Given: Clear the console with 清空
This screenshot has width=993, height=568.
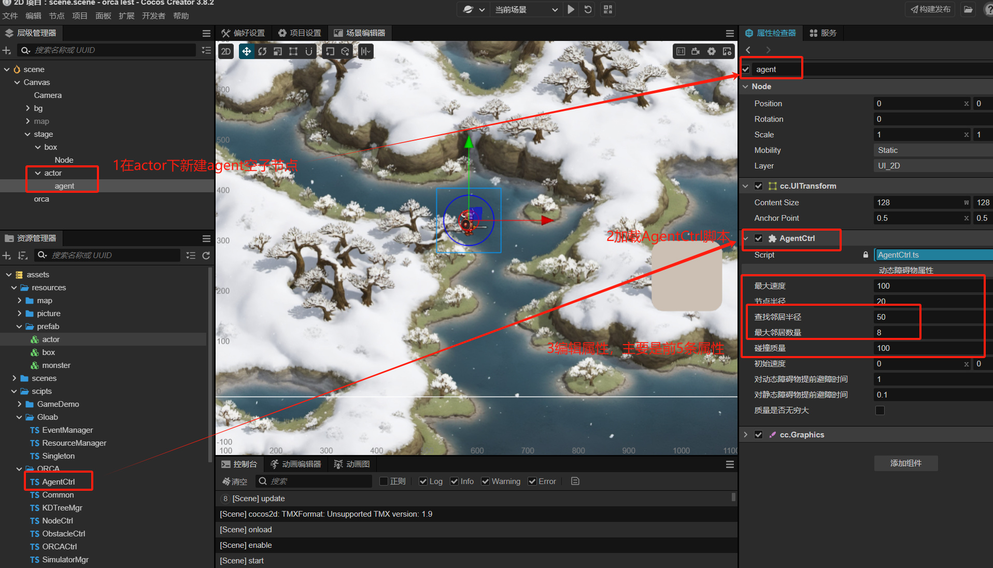Looking at the screenshot, I should 235,481.
